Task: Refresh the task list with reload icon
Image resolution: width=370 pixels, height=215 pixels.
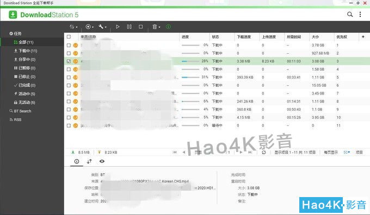Action: pos(264,153)
